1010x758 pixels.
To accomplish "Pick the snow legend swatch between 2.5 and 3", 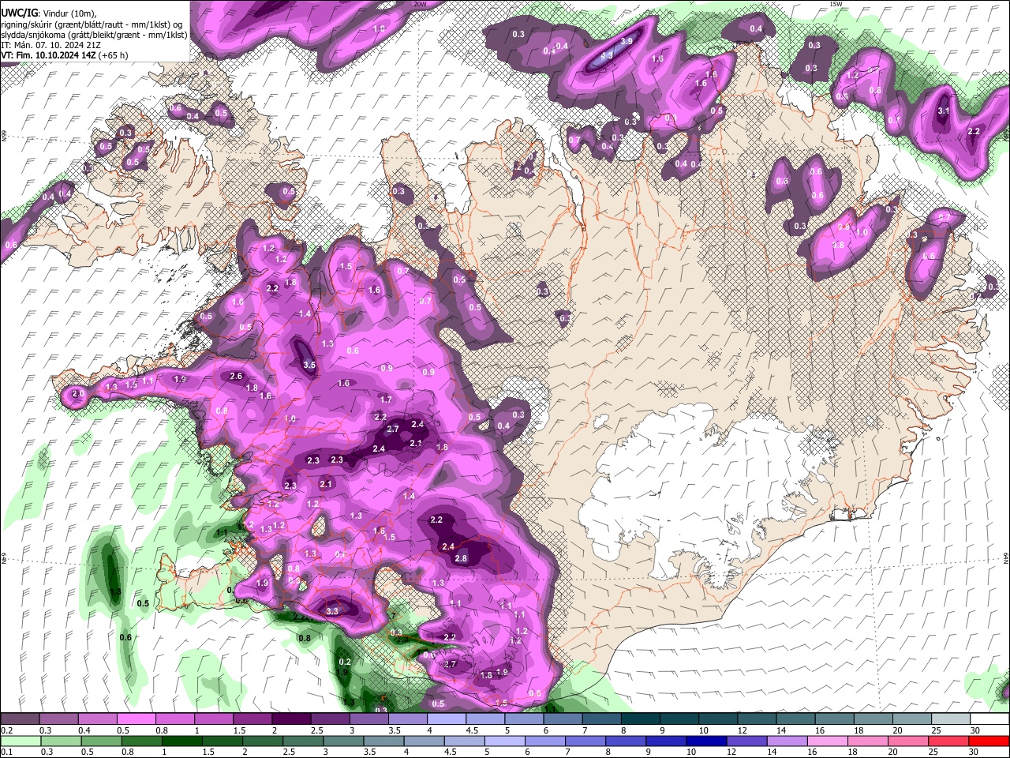I will pos(329,719).
